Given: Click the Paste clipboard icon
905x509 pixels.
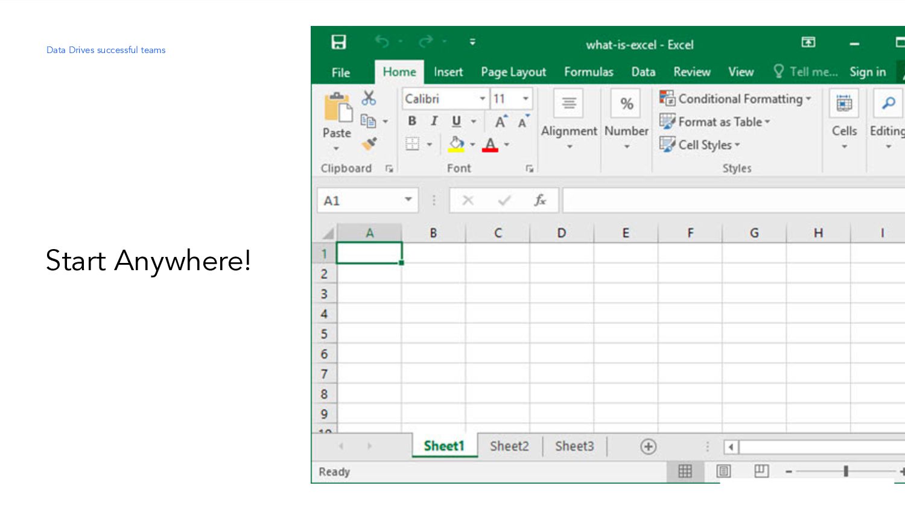Looking at the screenshot, I should coord(338,109).
